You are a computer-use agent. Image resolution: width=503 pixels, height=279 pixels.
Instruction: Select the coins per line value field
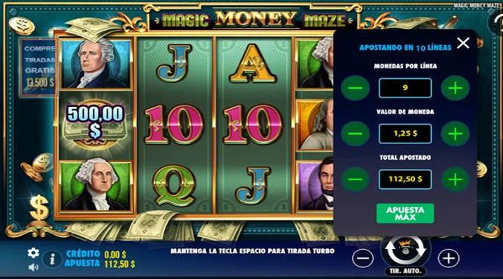[x=405, y=88]
